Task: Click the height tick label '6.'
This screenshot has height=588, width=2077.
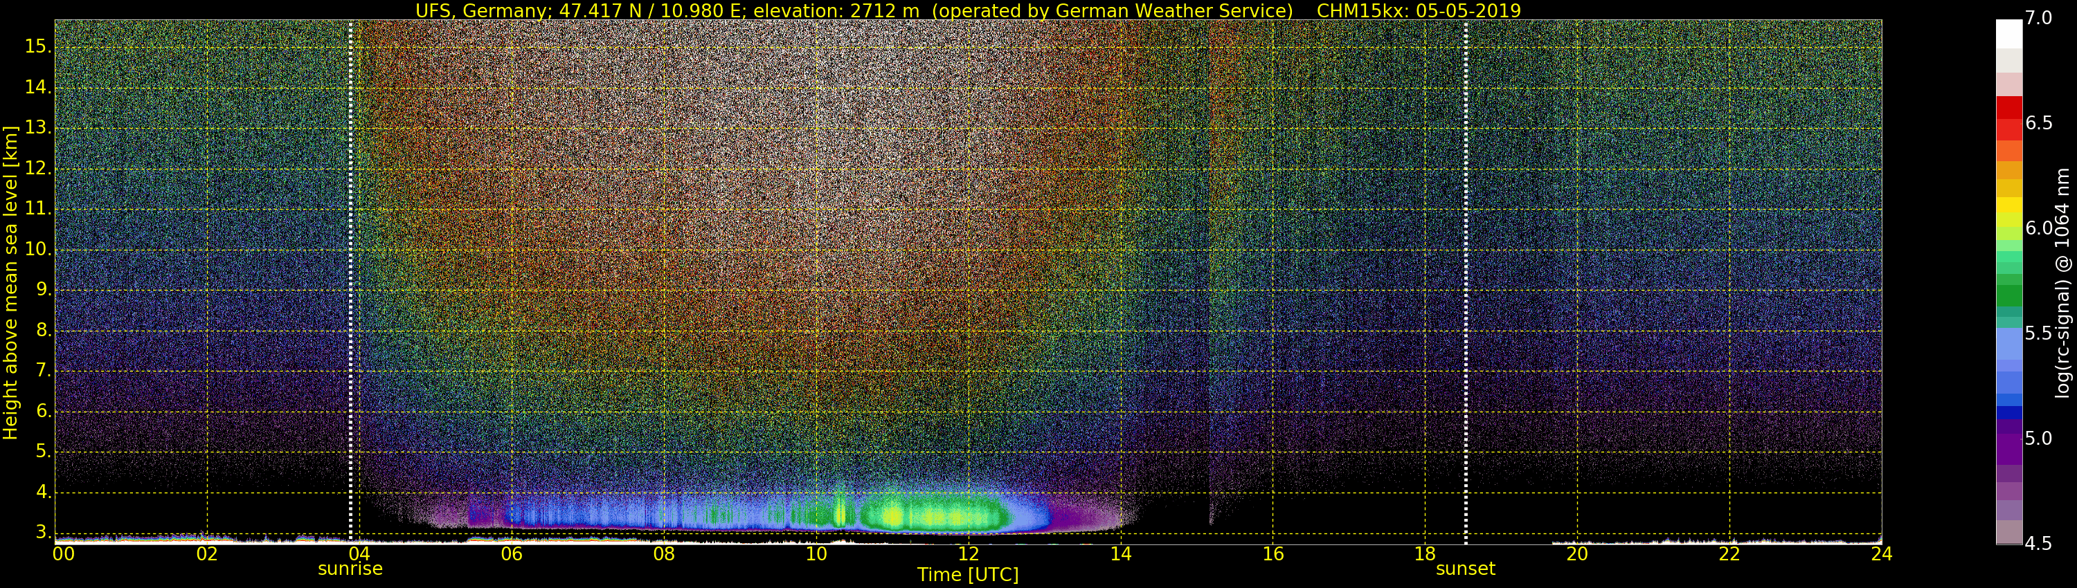Action: point(43,412)
